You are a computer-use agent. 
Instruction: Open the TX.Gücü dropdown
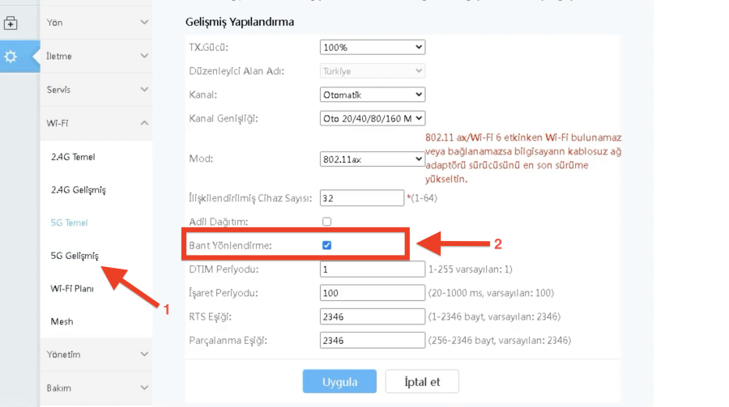[x=372, y=47]
